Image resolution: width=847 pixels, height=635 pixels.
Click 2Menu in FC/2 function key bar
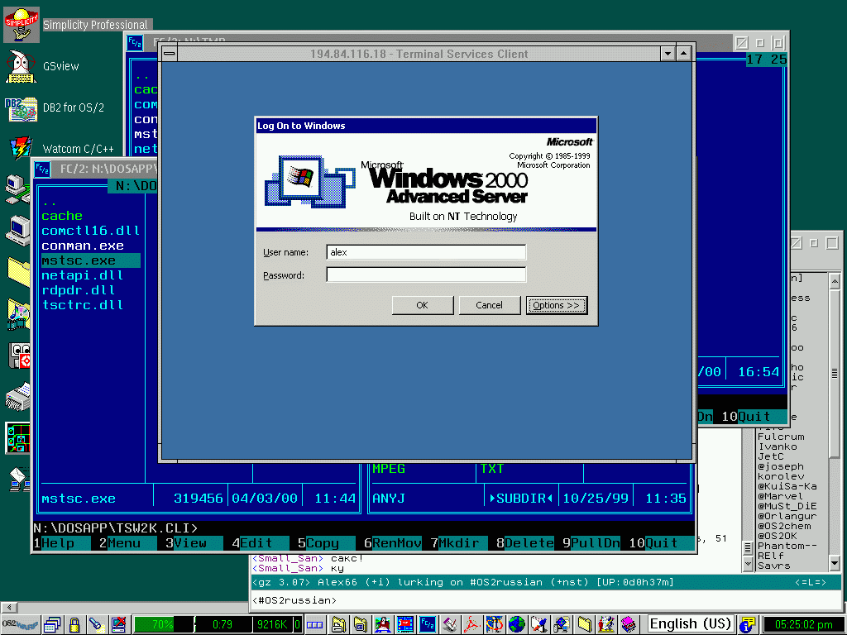127,543
